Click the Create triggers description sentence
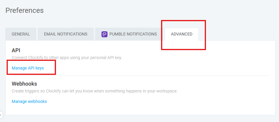The width and height of the screenshot is (279, 122). pos(95,91)
